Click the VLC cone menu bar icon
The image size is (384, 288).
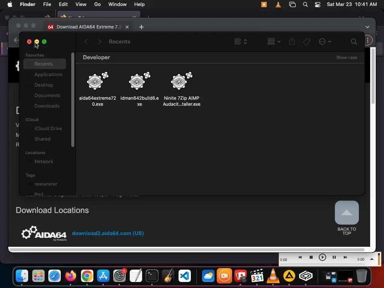click(278, 4)
